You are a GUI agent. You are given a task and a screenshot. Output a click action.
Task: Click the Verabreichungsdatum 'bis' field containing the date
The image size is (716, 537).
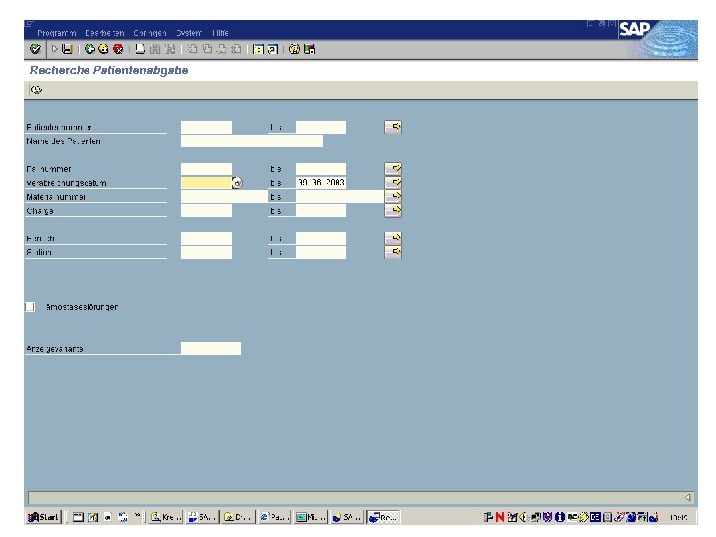coord(321,183)
